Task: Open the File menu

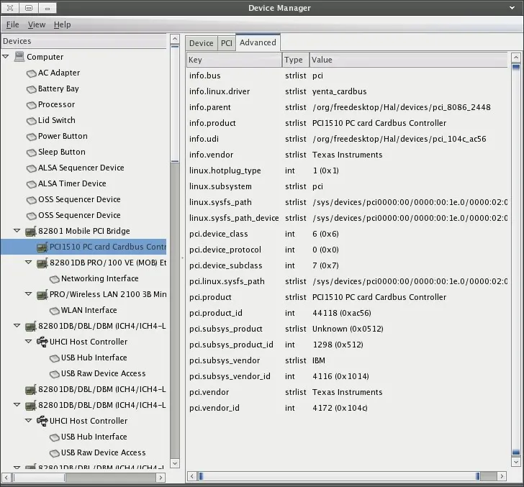Action: coord(12,24)
